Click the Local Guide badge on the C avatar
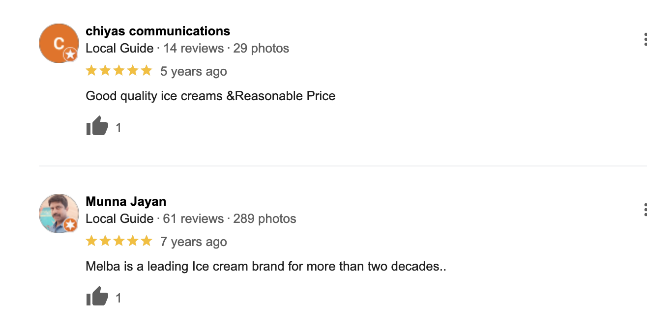This screenshot has height=330, width=647. (x=71, y=55)
